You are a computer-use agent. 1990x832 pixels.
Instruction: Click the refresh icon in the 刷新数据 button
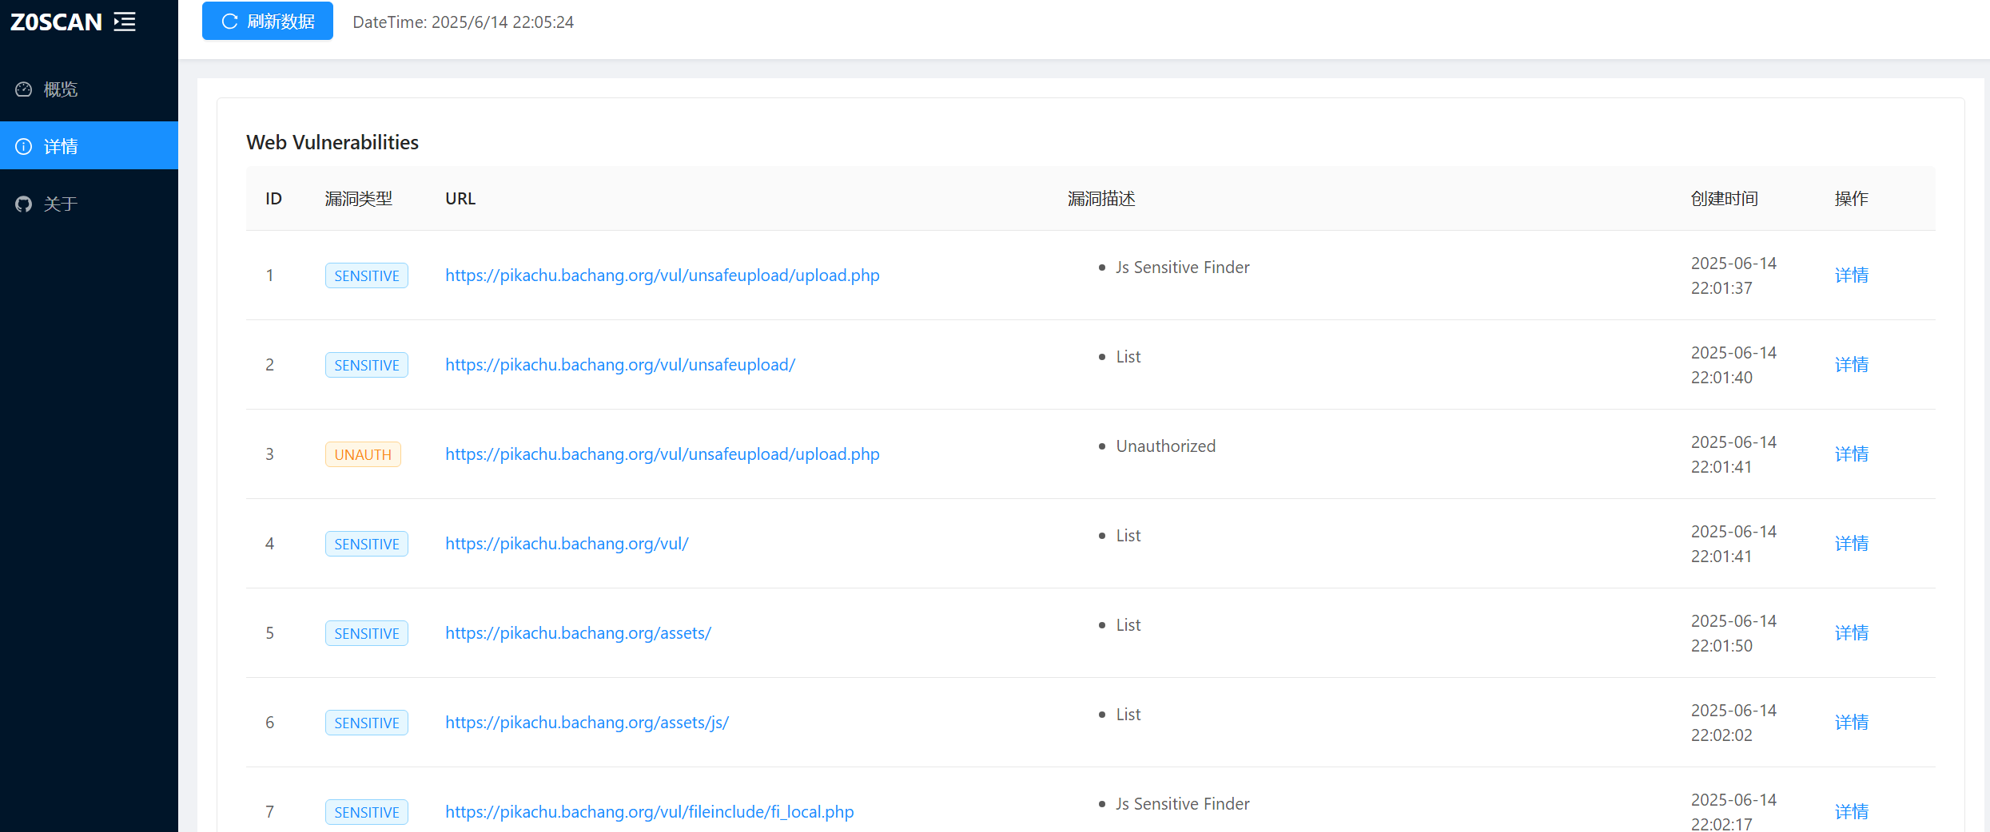pos(230,22)
